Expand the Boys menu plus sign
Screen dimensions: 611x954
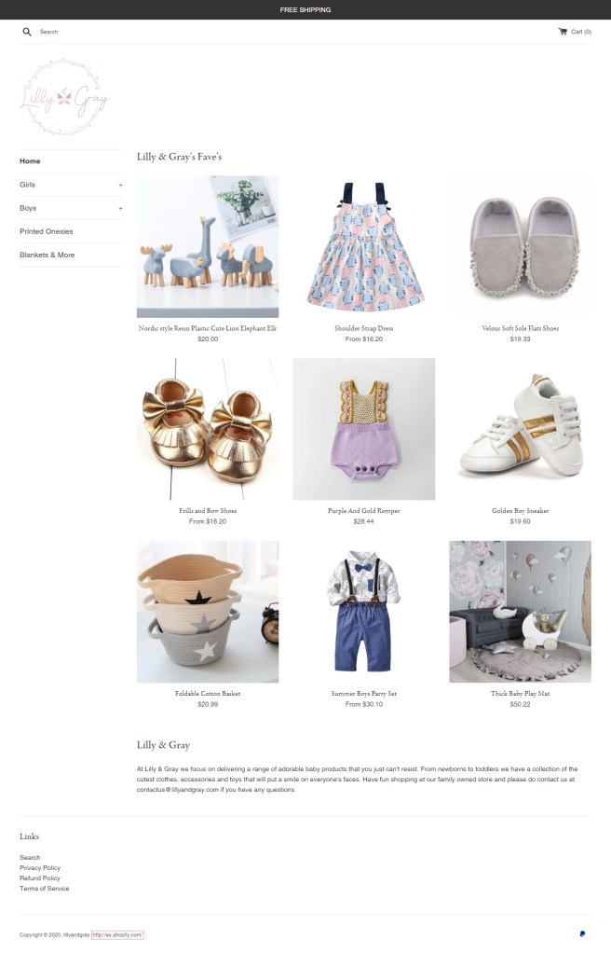tap(120, 208)
